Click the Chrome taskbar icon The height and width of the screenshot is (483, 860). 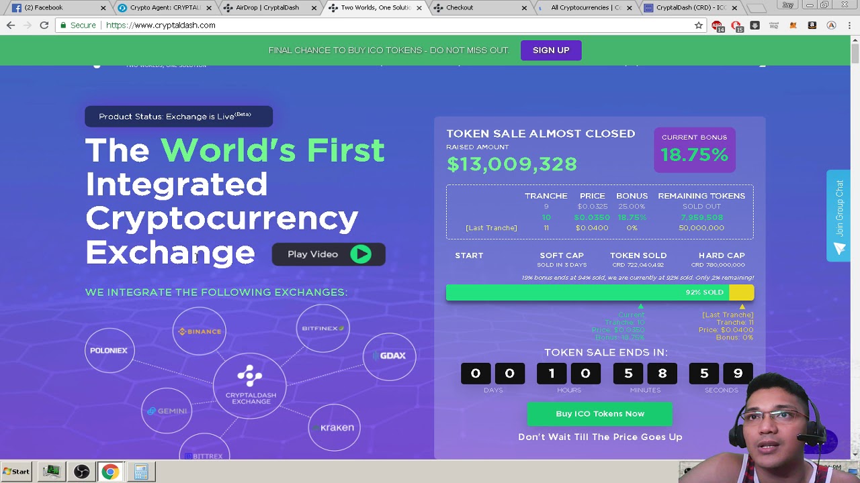click(x=110, y=472)
